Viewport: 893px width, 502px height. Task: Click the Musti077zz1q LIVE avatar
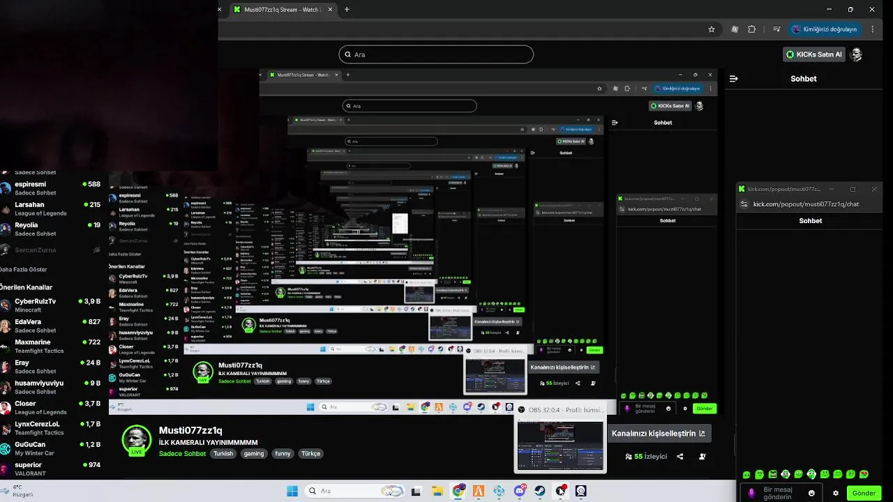tap(136, 441)
